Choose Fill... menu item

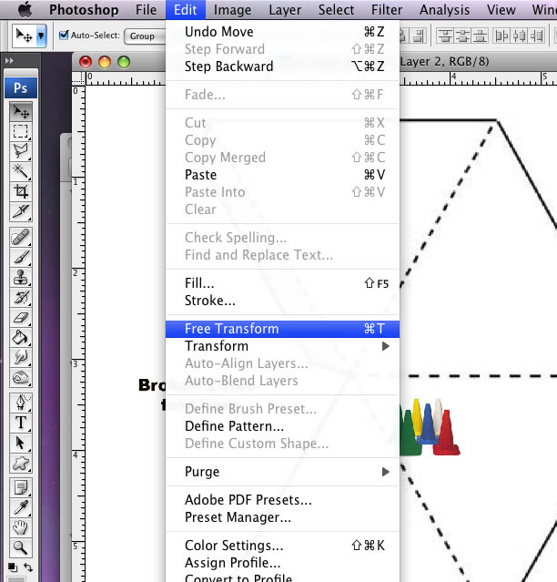click(x=282, y=283)
